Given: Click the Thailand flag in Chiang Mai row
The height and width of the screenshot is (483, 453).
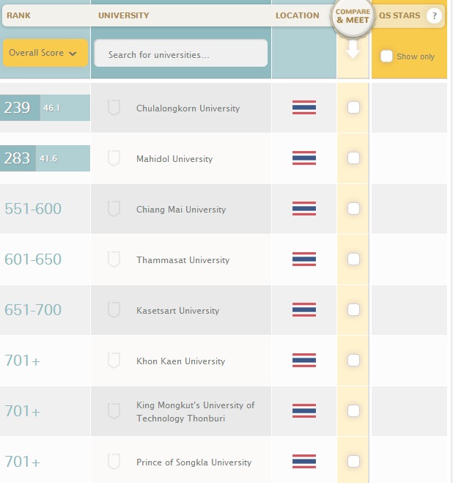Looking at the screenshot, I should click(x=304, y=209).
